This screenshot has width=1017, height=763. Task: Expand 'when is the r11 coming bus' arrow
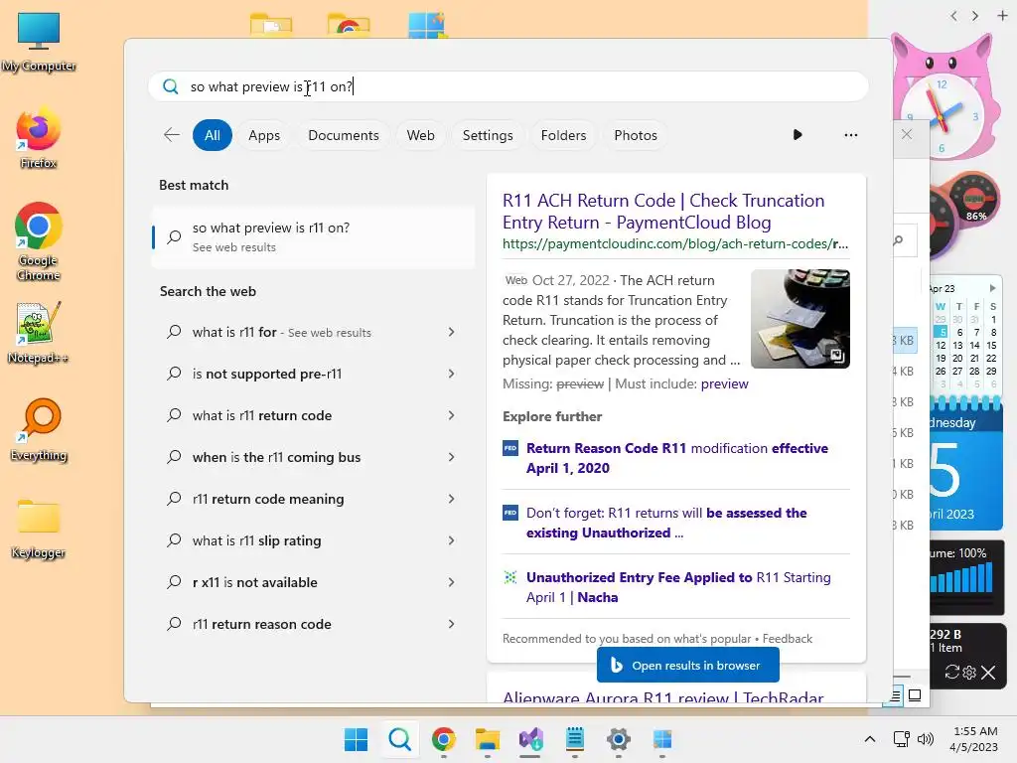point(452,457)
